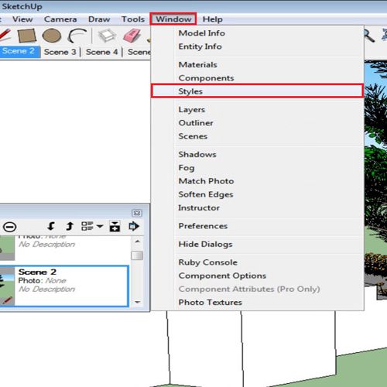The width and height of the screenshot is (387, 387).
Task: Select the Circle drawing tool
Action: point(52,36)
